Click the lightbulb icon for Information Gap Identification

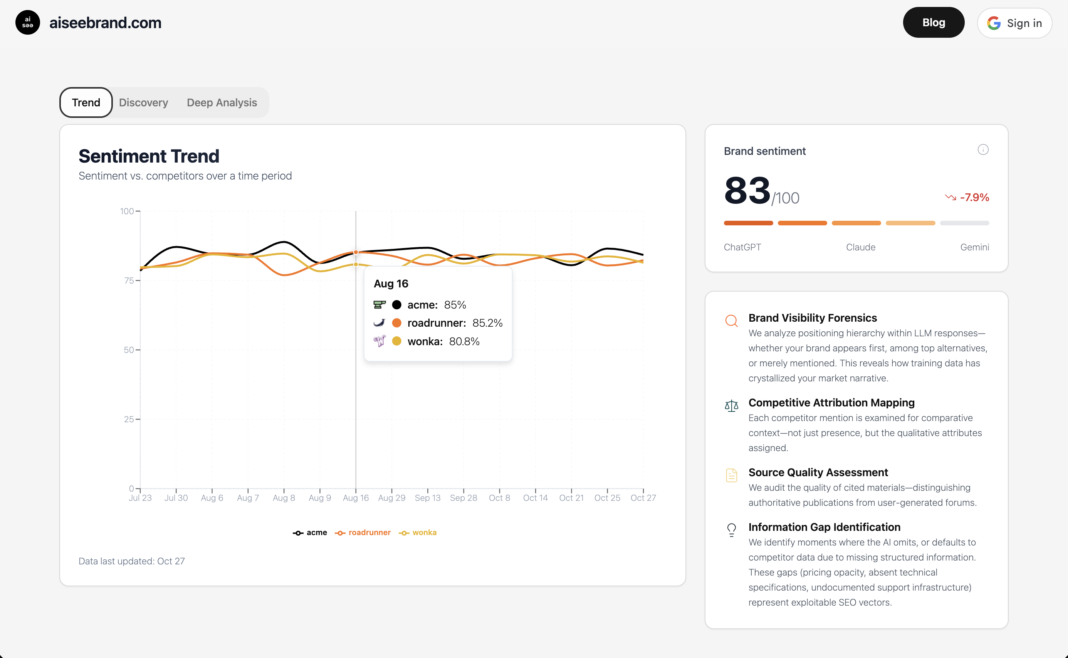(732, 529)
